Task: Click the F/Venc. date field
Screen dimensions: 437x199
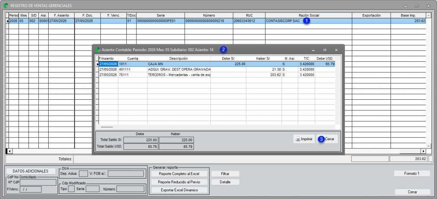Action: click(x=31, y=190)
